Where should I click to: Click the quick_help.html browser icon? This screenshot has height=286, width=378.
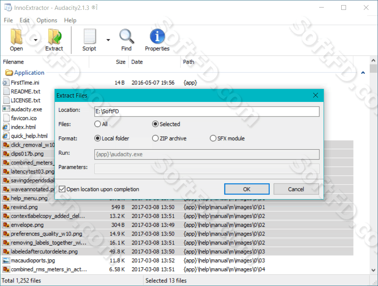coord(6,136)
